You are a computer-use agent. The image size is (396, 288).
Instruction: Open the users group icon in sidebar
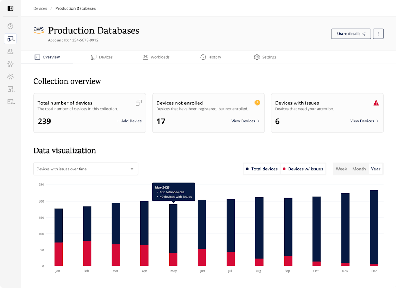10,77
